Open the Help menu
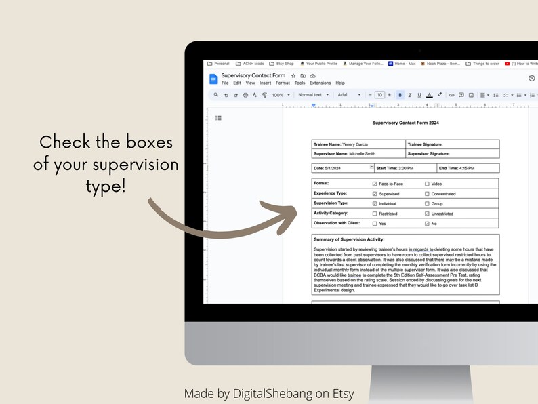Viewport: 538px width, 404px height. [340, 83]
